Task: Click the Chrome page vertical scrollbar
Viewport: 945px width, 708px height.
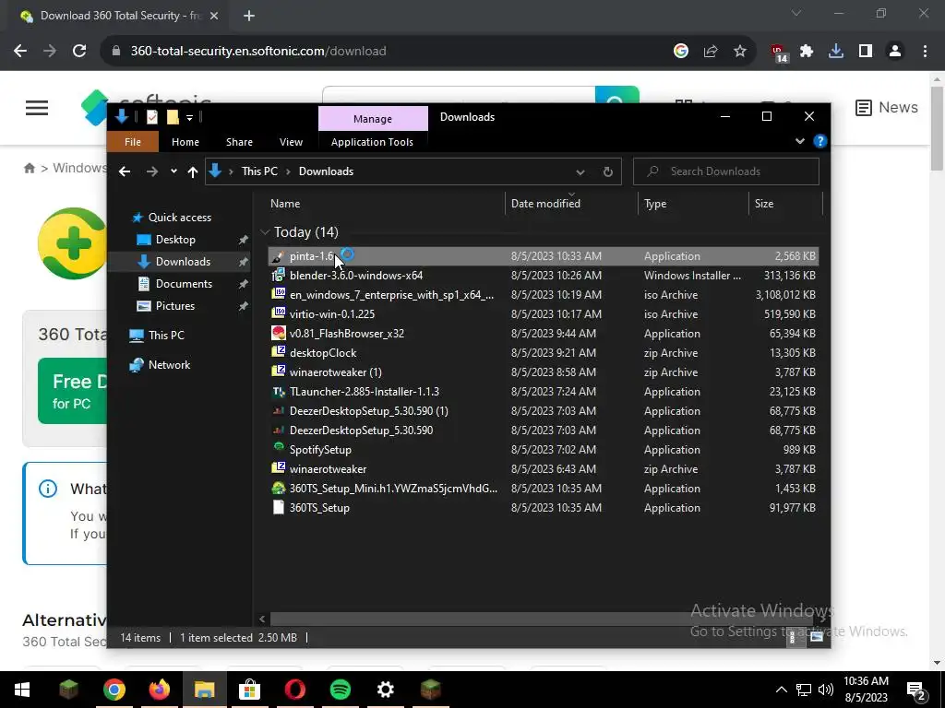Action: tap(937, 128)
